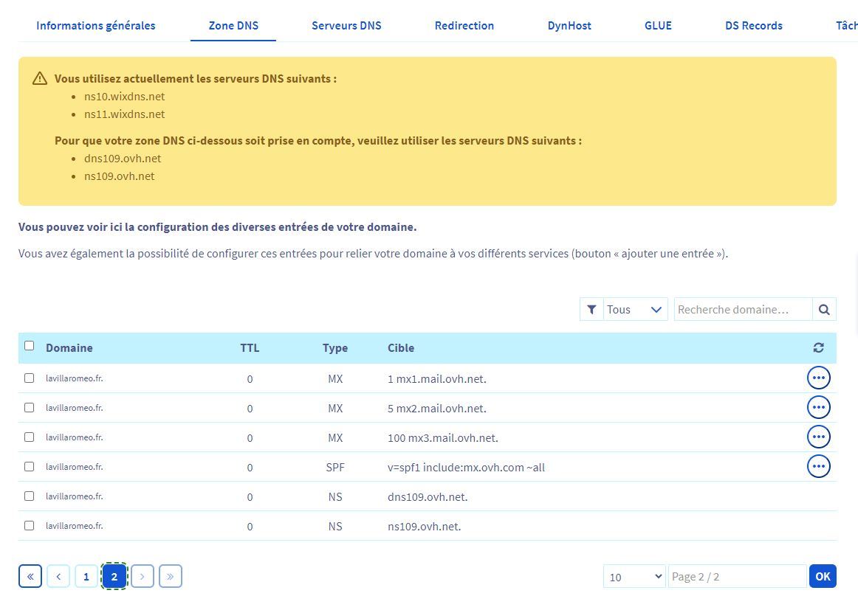Go to page 1 of the results
The height and width of the screenshot is (610, 858).
tap(86, 576)
